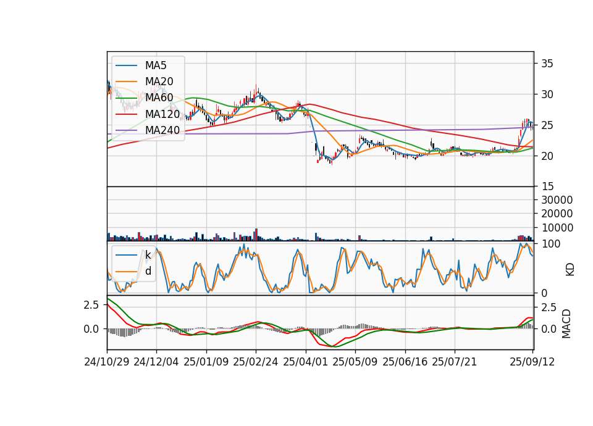Click the MA120 legend label
Viewport: 593px width, 426px height.
(x=162, y=114)
